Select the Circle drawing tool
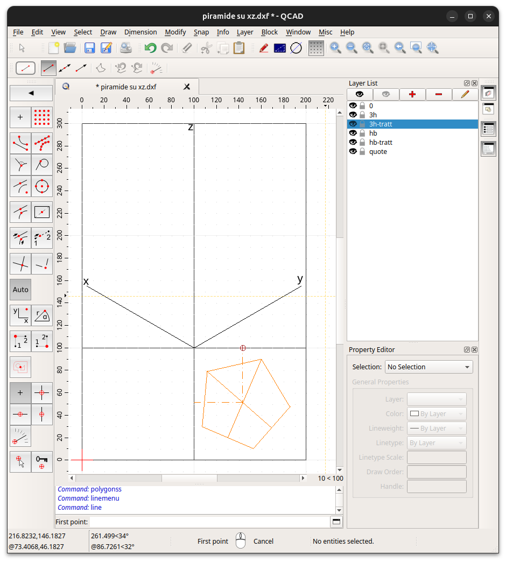The width and height of the screenshot is (506, 562). click(42, 186)
